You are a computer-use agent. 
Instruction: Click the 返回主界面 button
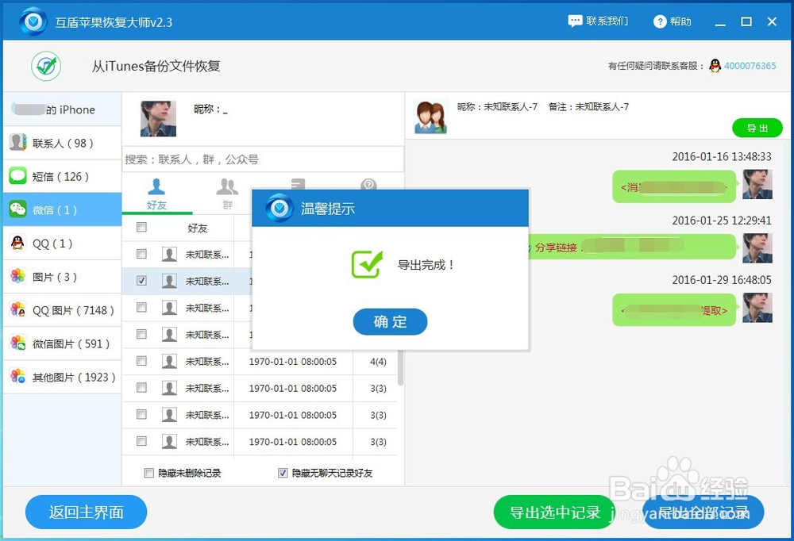86,512
